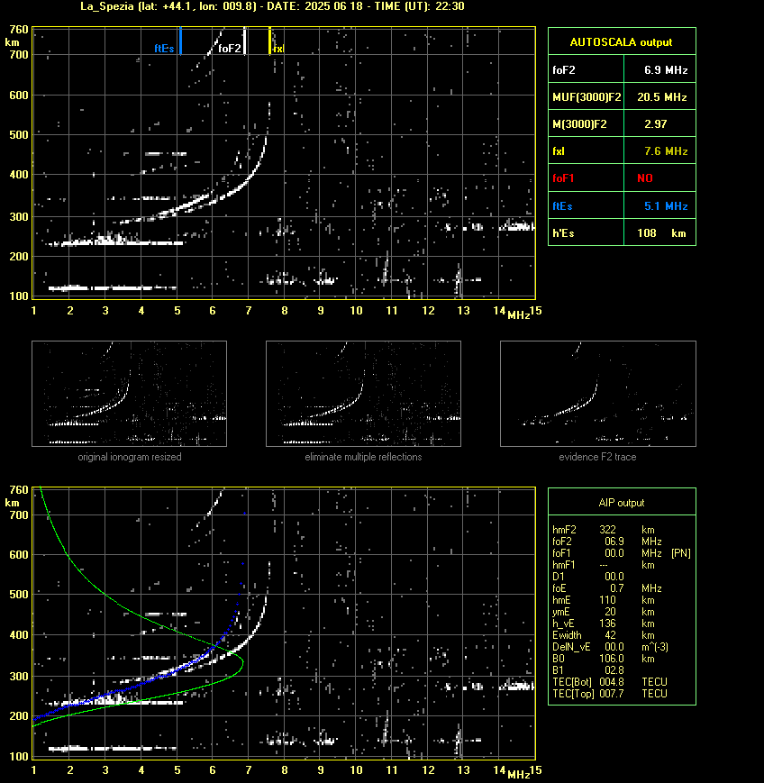Click the white foF2 marker line

pos(245,41)
